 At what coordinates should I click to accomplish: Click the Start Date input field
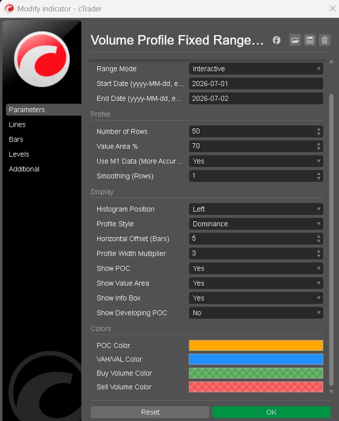click(x=256, y=84)
